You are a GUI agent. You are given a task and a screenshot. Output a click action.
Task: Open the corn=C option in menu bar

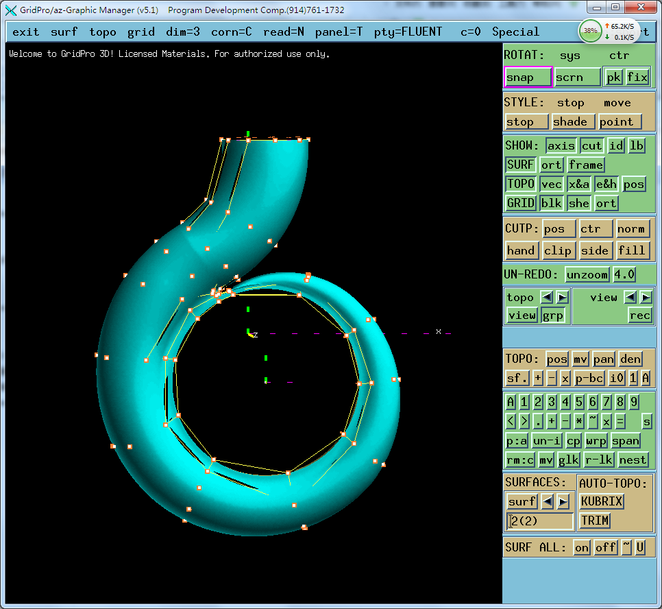point(231,32)
